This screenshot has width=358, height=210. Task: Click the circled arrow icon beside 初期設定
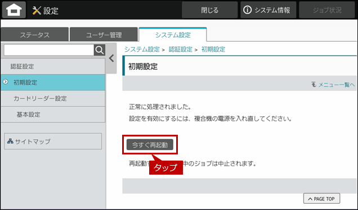[6, 82]
